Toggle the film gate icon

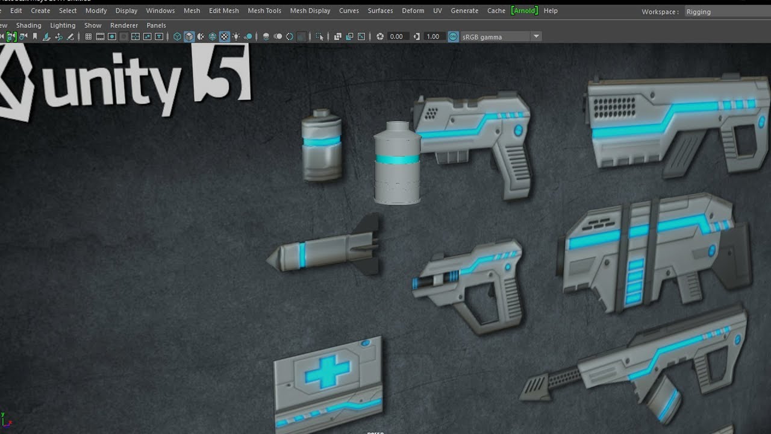click(x=100, y=37)
